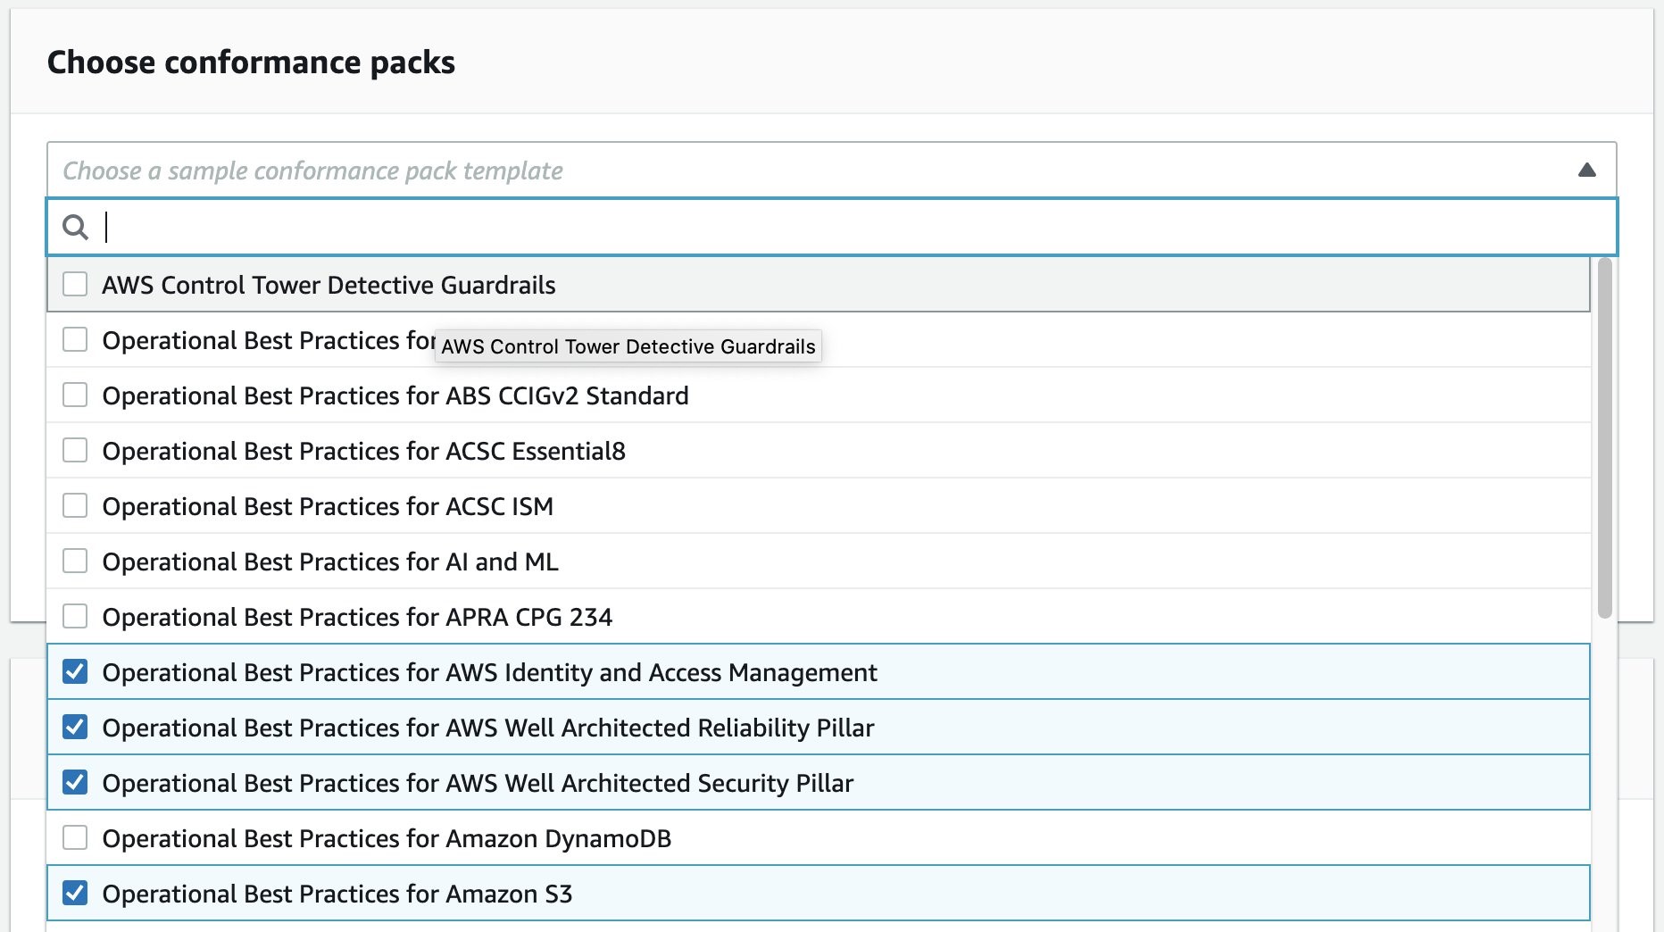Enable the ACSC Essential8 checkbox
This screenshot has width=1664, height=932.
(x=75, y=451)
